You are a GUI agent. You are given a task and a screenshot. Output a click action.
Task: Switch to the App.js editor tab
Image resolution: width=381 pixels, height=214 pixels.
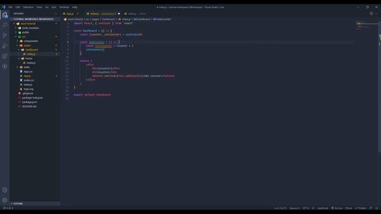(70, 14)
